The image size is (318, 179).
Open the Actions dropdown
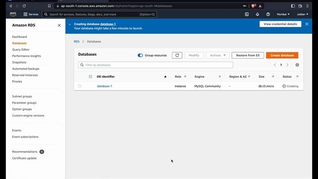pos(218,55)
